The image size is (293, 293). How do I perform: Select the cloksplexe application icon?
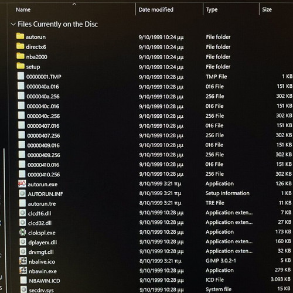click(x=23, y=232)
